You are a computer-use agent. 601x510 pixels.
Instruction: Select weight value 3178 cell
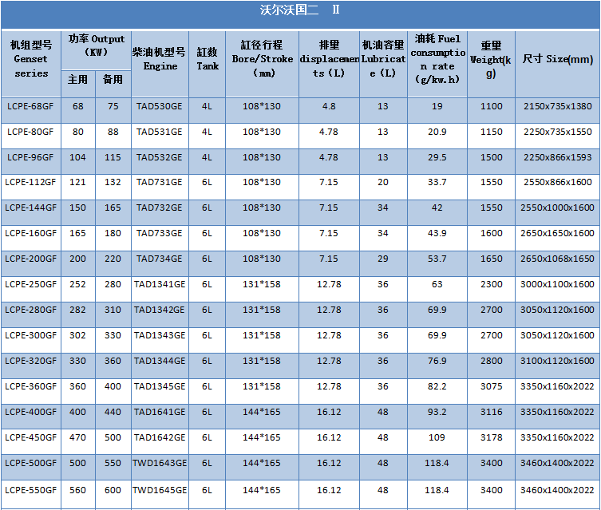coord(492,438)
